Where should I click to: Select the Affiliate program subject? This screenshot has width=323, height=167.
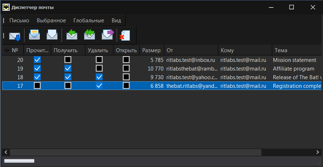click(293, 69)
